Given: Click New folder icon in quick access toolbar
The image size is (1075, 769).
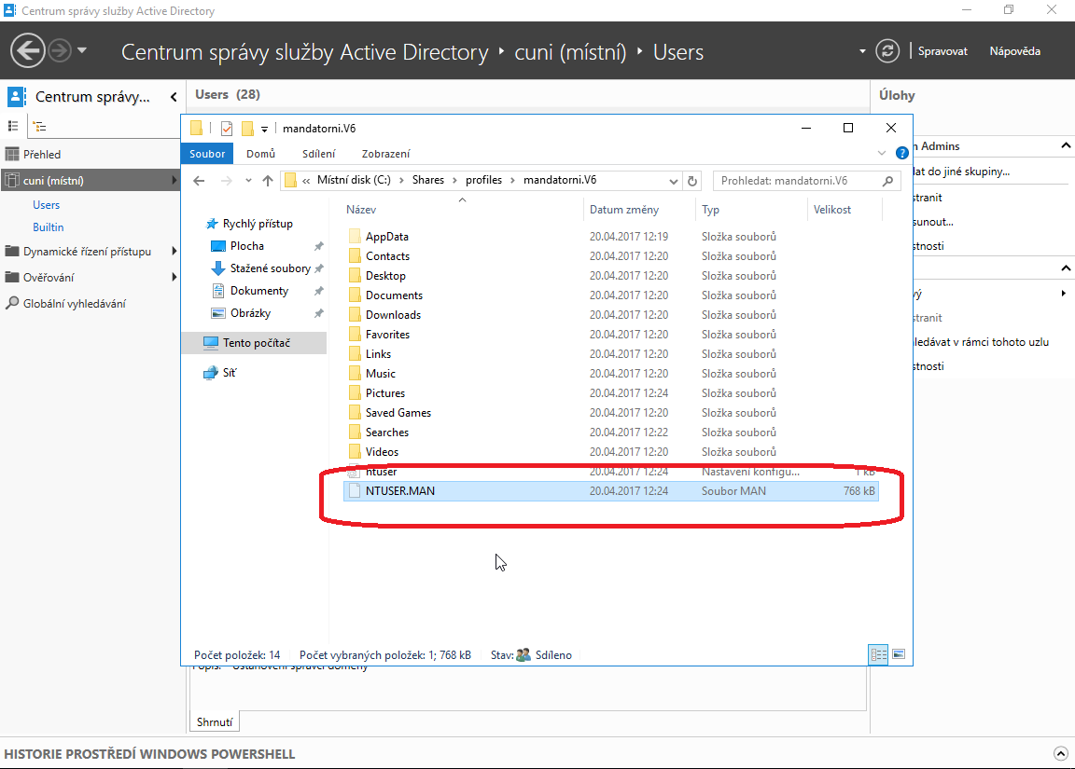Looking at the screenshot, I should tap(247, 128).
